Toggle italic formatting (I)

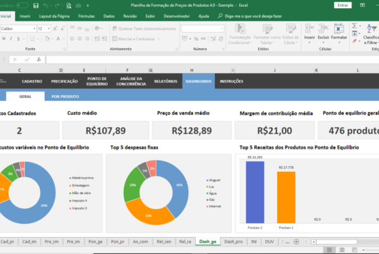pyautogui.click(x=11, y=38)
